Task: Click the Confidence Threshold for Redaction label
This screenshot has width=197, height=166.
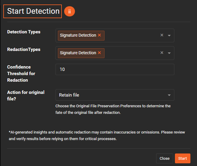Action: 21,74
